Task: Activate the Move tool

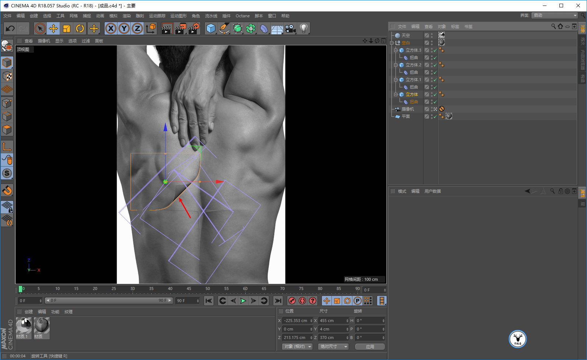Action: (x=53, y=28)
